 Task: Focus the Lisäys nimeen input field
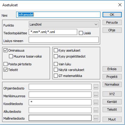tap(64, 40)
